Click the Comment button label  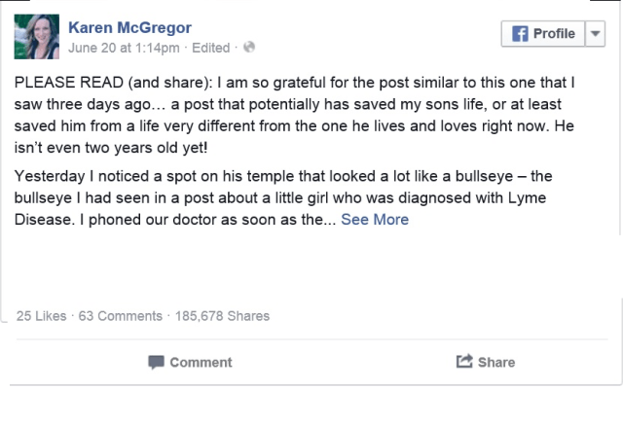(201, 362)
